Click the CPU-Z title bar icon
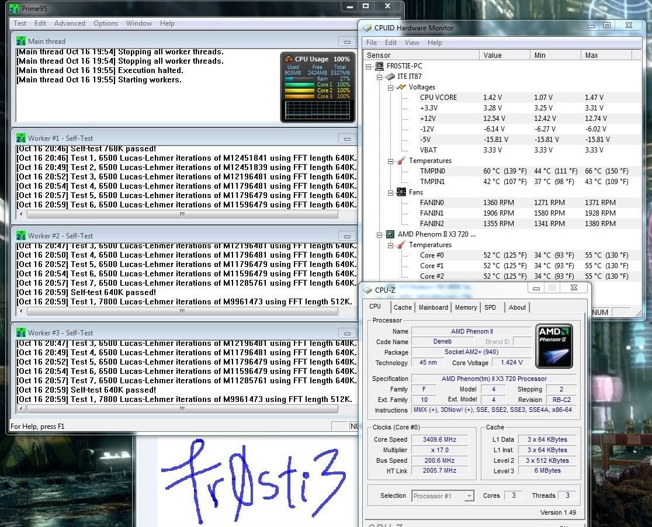 367,289
